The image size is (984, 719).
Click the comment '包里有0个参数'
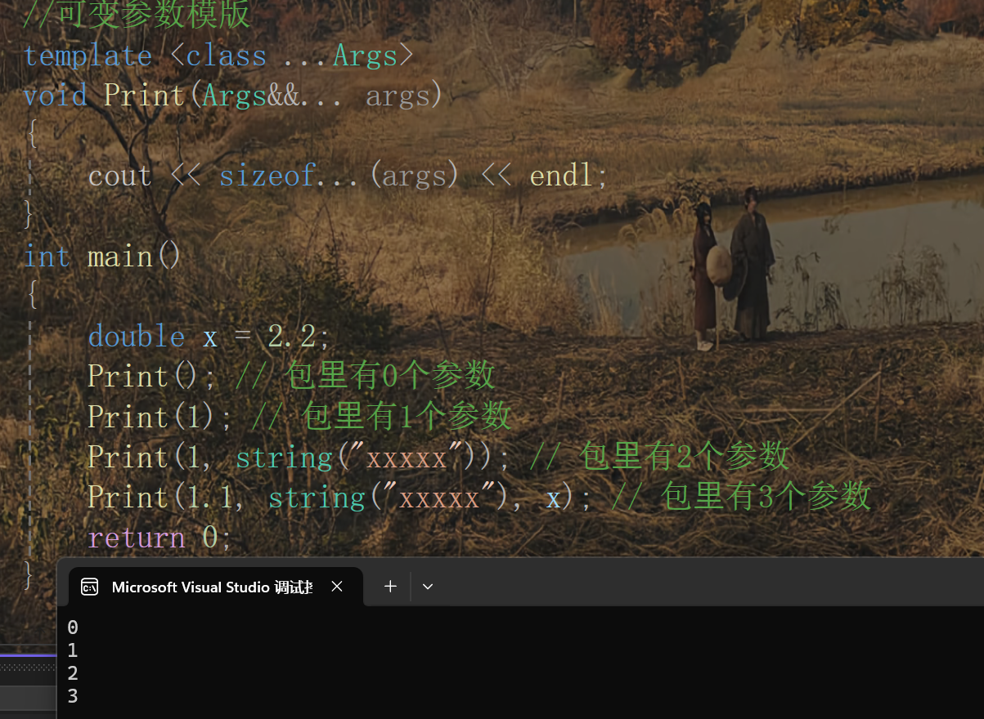[x=391, y=376]
